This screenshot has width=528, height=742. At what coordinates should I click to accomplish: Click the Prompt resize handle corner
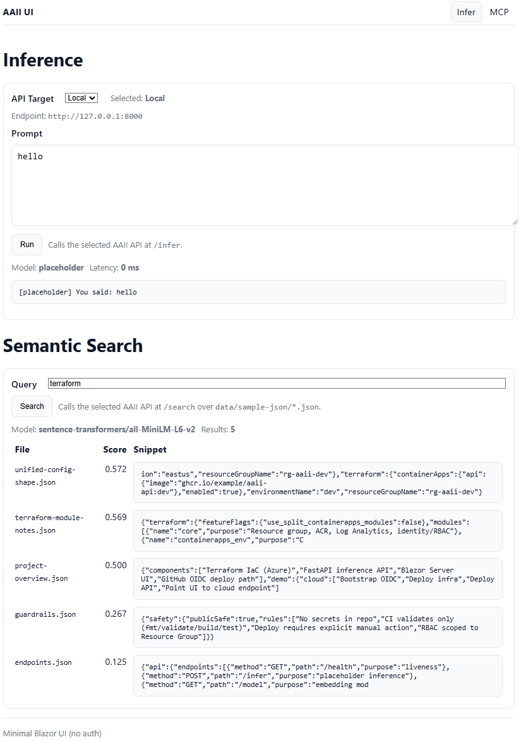tap(515, 222)
